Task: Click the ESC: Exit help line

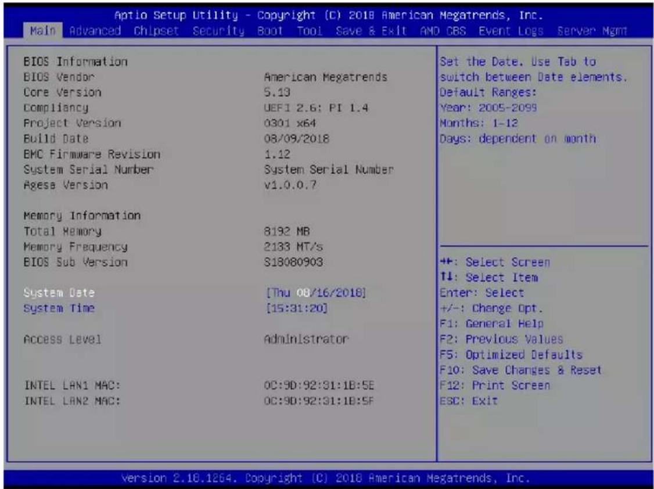Action: tap(469, 401)
